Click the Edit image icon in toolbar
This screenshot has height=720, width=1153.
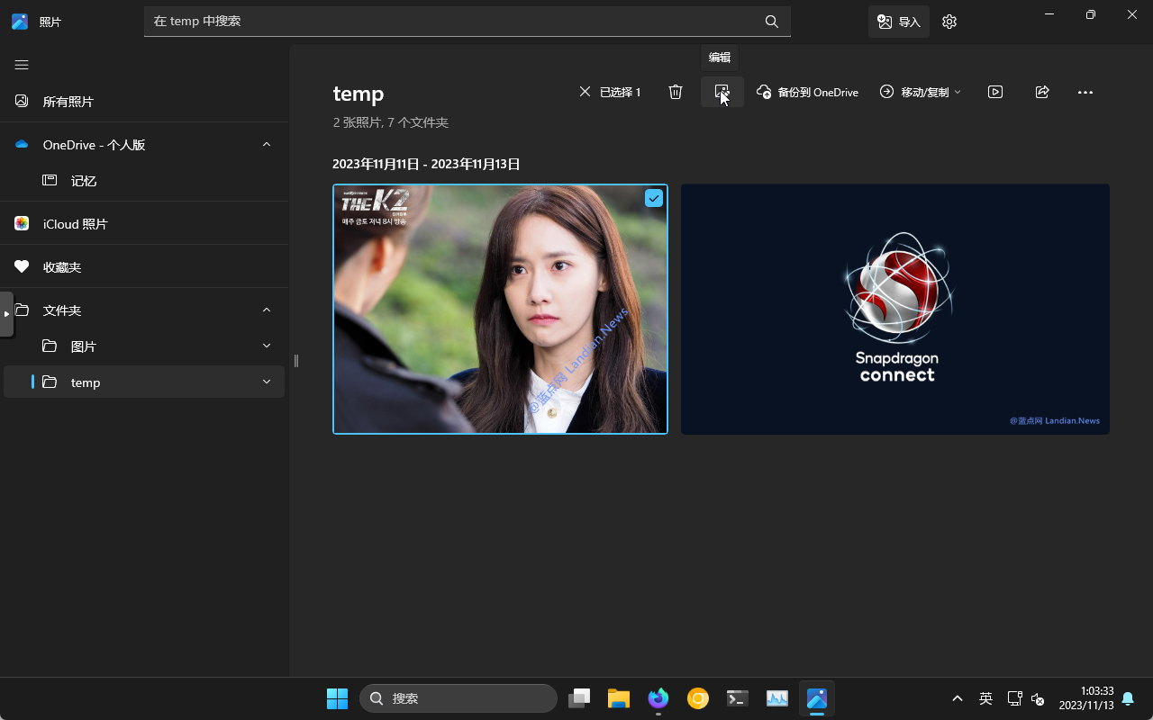(x=722, y=92)
